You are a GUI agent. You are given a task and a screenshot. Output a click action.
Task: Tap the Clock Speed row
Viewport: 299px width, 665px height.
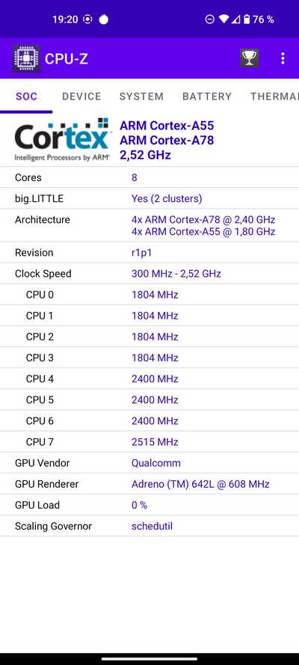tap(149, 274)
